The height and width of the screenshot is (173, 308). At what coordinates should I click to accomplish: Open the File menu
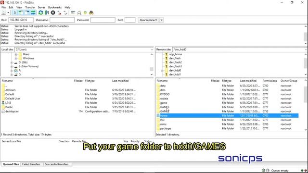[x=3, y=7]
